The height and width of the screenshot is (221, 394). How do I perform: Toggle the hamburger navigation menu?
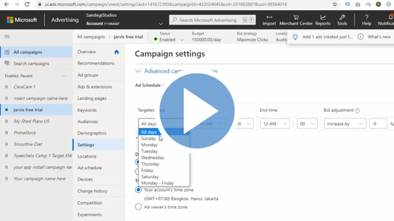(x=7, y=36)
